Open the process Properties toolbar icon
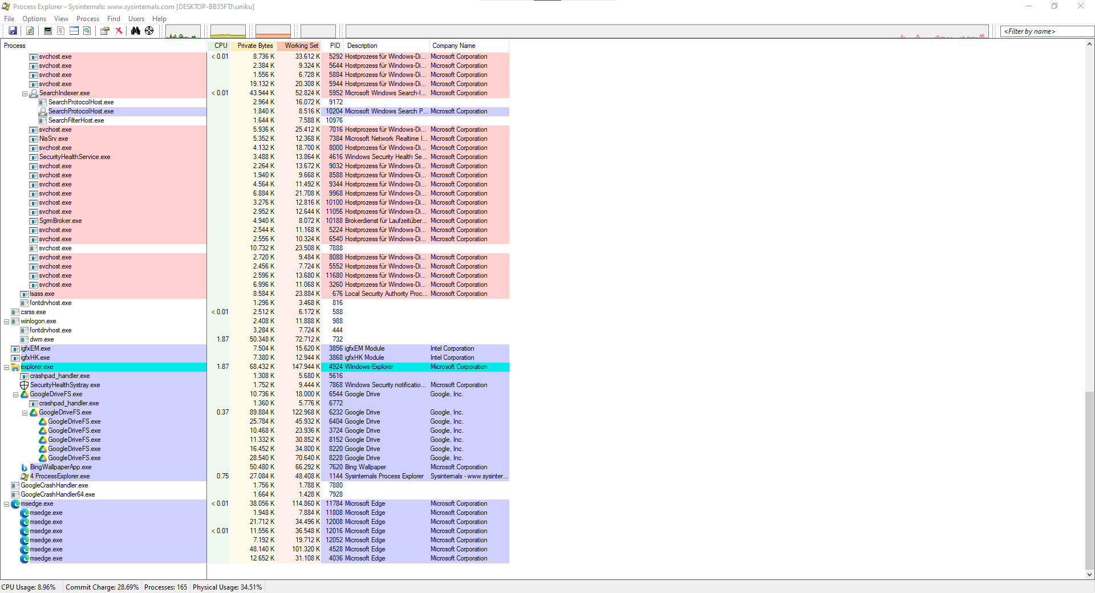The width and height of the screenshot is (1095, 593). point(105,31)
